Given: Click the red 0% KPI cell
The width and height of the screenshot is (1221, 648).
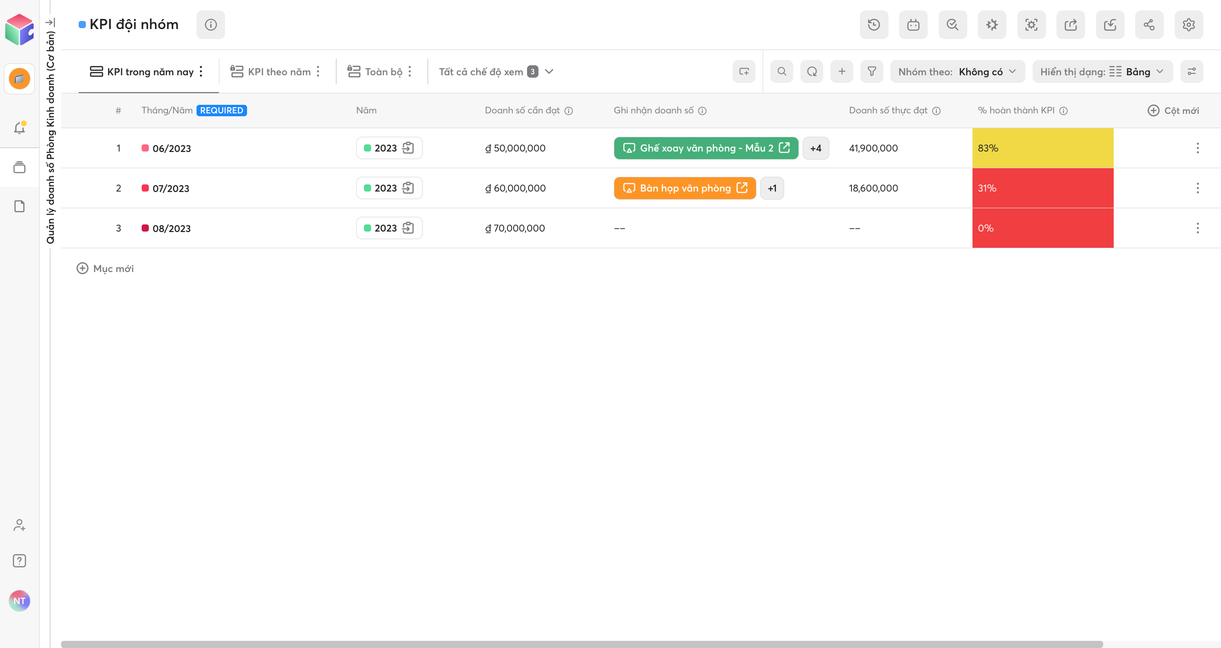Looking at the screenshot, I should point(1043,228).
